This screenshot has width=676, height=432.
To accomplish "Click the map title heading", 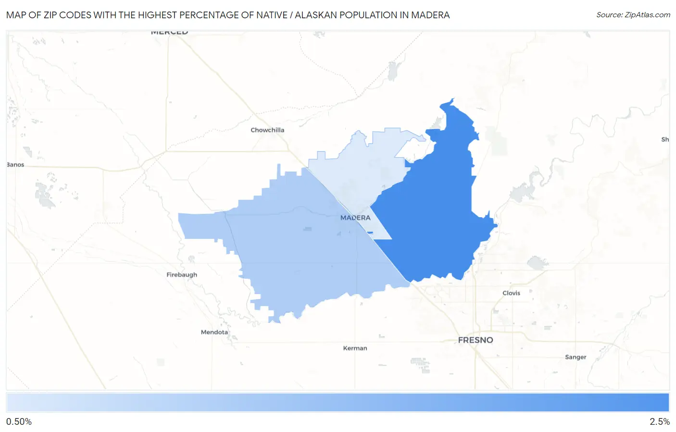I will [228, 15].
